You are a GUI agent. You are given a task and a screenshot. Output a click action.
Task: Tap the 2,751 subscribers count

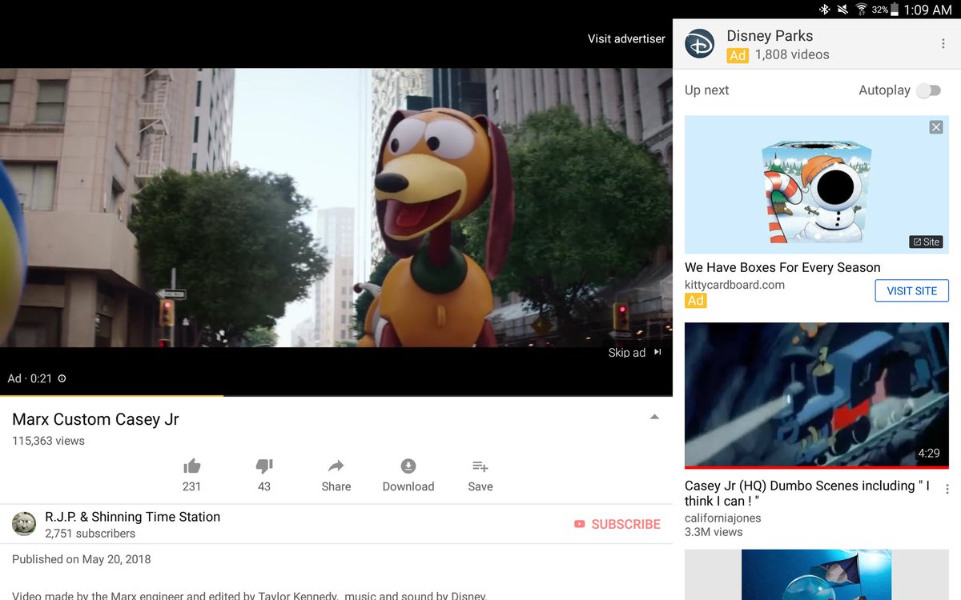click(90, 534)
